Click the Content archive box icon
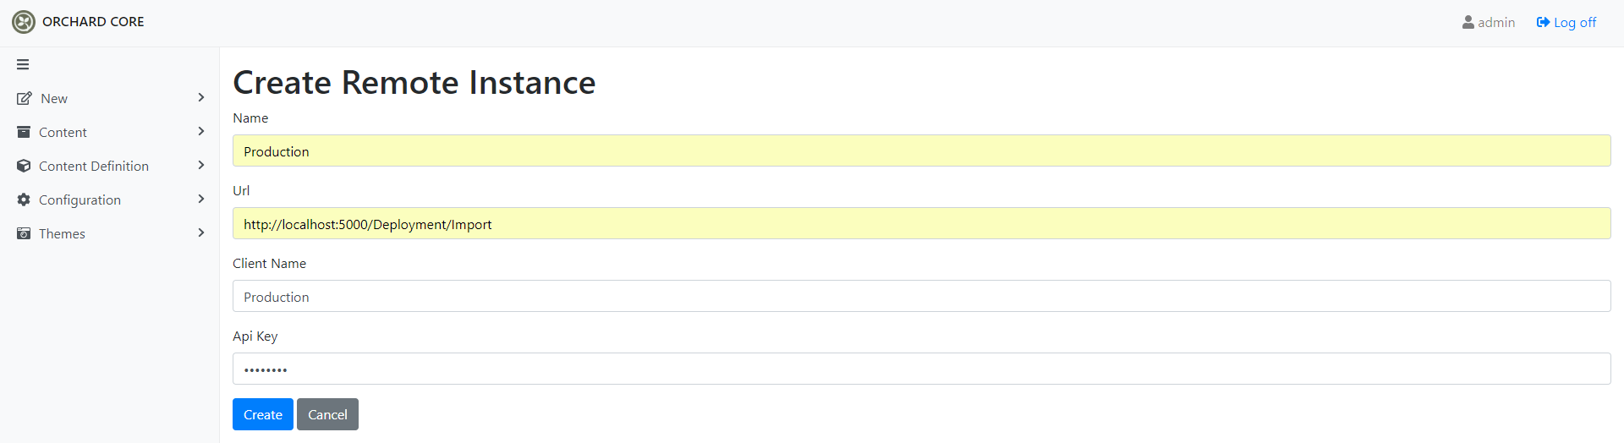1624x443 pixels. [x=24, y=132]
